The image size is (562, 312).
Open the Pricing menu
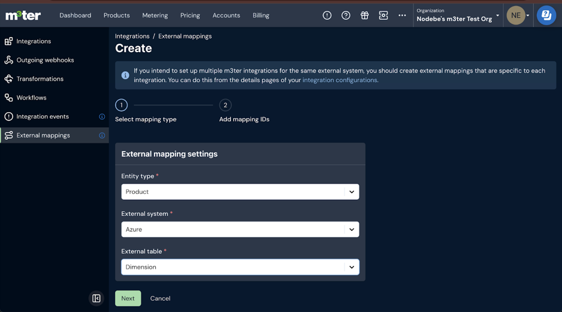click(x=190, y=16)
